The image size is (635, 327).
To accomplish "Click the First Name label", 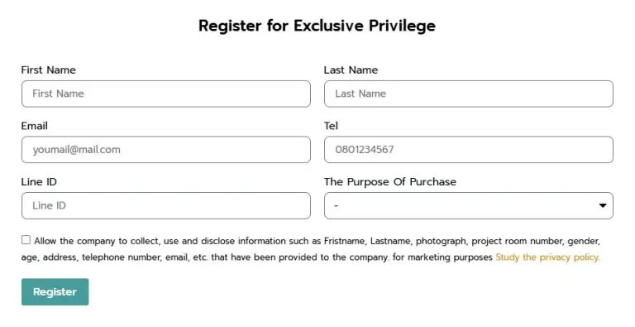I will click(x=48, y=70).
